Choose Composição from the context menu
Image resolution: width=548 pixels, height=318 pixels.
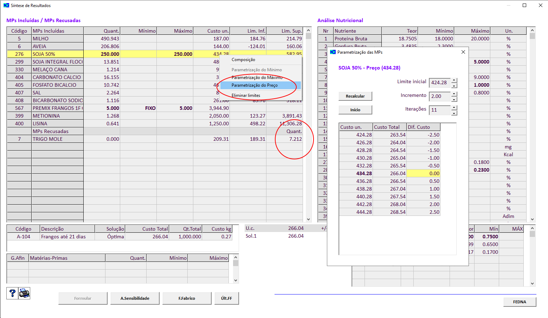[x=243, y=60]
